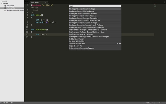Choose Set Syntax: Pascal
Viewport: 166px width, 104px height.
[95, 39]
